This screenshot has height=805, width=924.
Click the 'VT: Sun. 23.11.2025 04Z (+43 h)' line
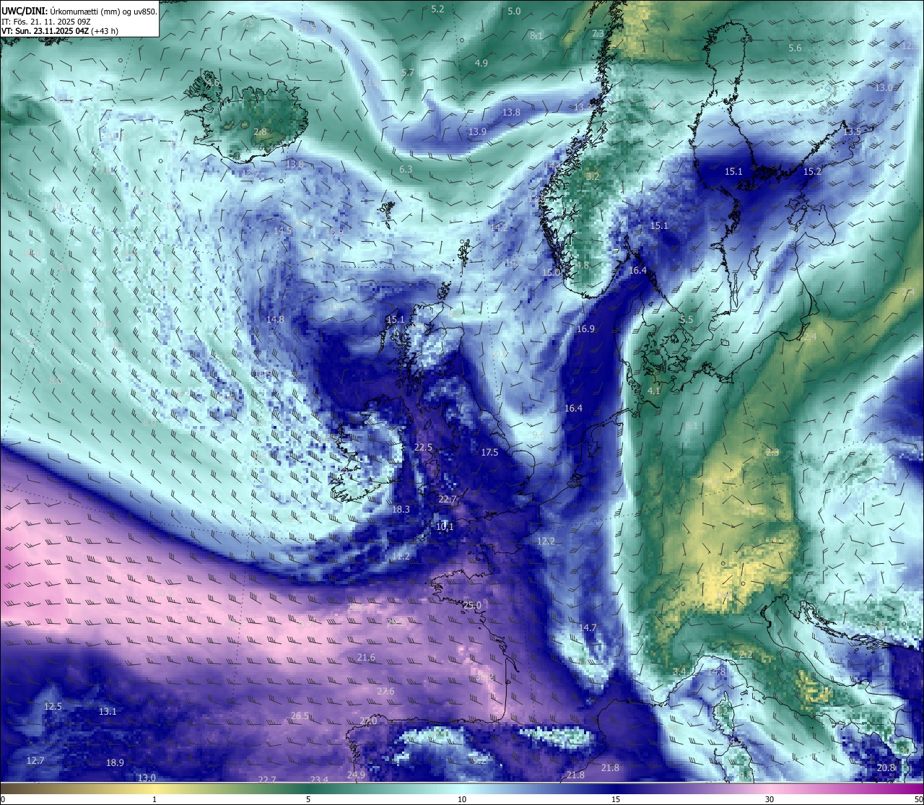(60, 31)
